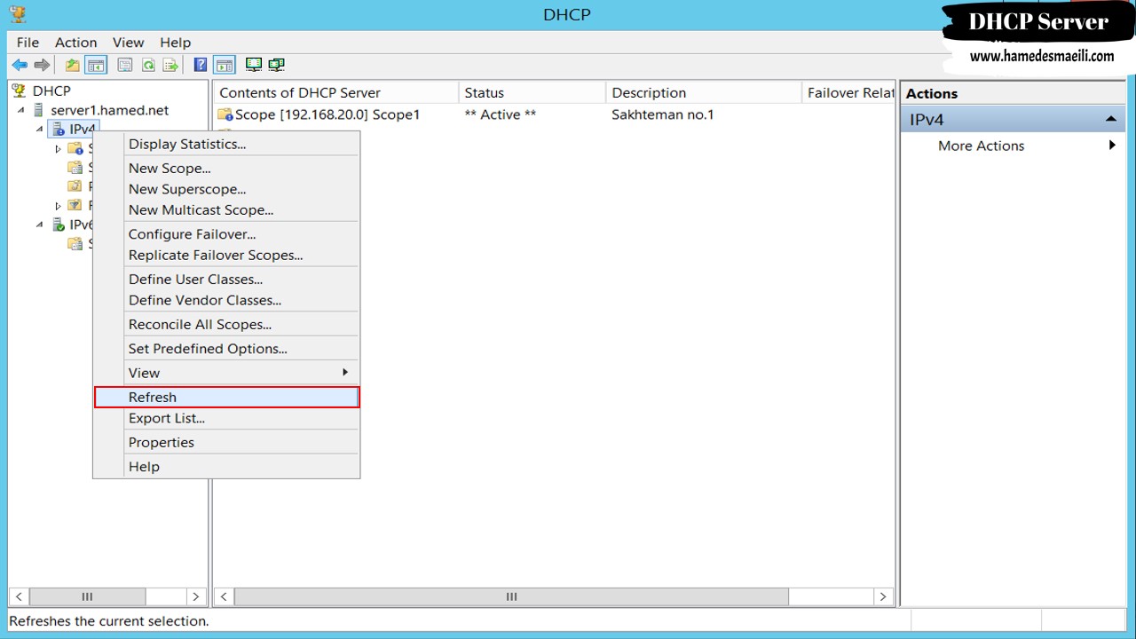Open Properties from the context menu
Image resolution: width=1136 pixels, height=639 pixels.
[x=226, y=442]
